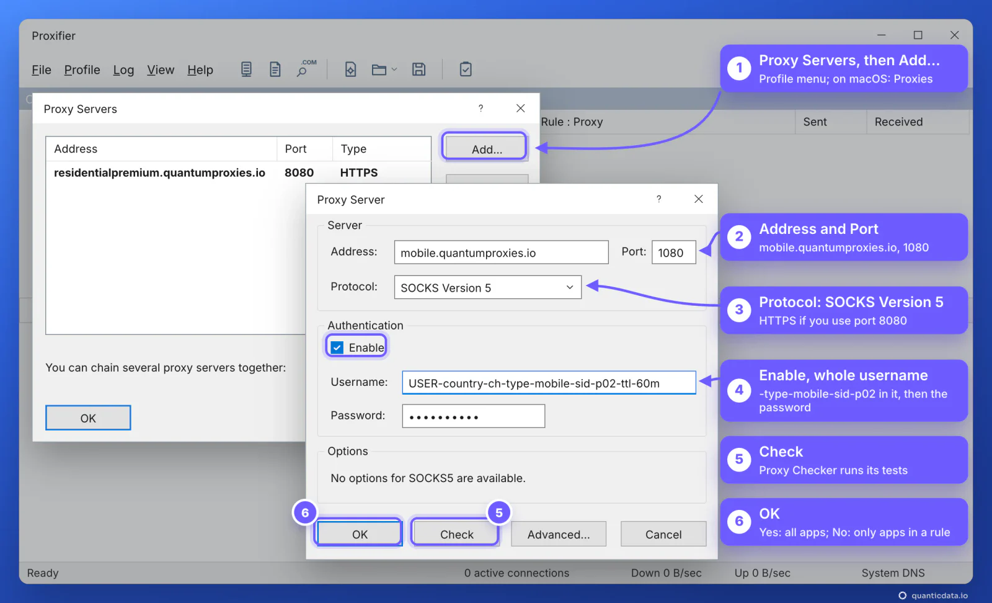Image resolution: width=992 pixels, height=603 pixels.
Task: Click the Address column header
Action: [x=161, y=149]
